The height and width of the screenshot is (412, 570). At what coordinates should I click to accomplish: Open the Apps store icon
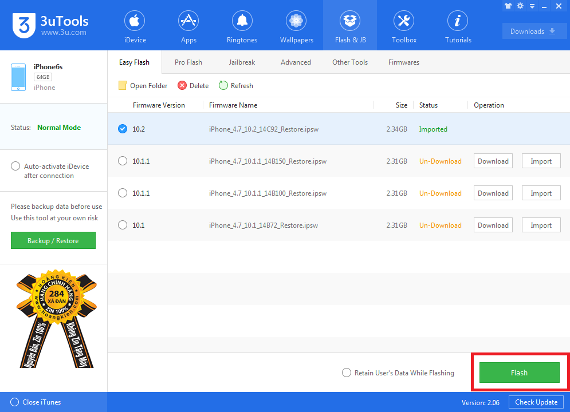coord(188,22)
